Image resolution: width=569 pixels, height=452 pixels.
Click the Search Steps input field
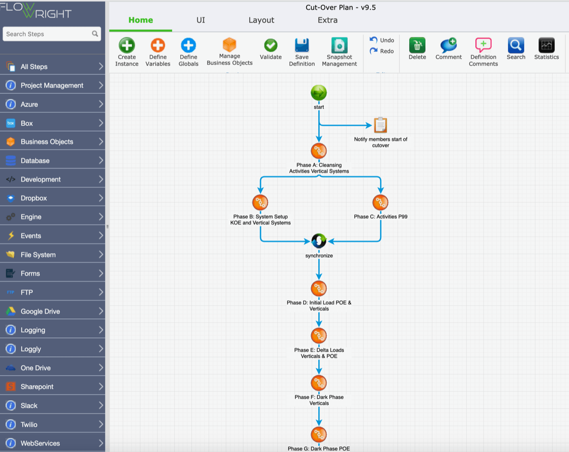(x=47, y=34)
